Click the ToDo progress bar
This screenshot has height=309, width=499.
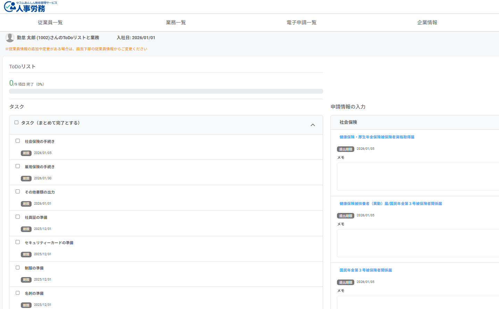(x=166, y=91)
